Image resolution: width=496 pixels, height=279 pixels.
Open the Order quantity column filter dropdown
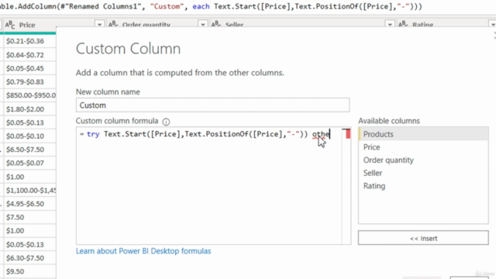(203, 25)
